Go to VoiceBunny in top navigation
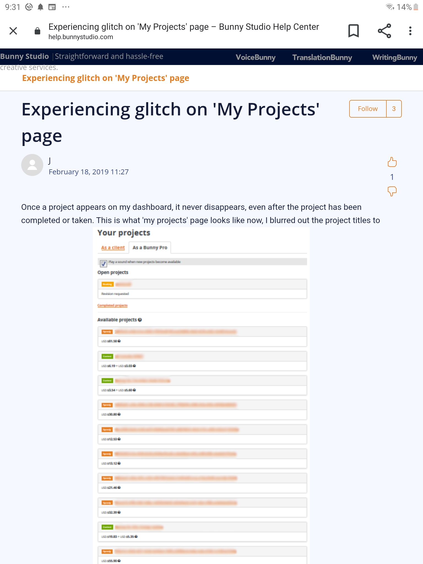 point(256,57)
